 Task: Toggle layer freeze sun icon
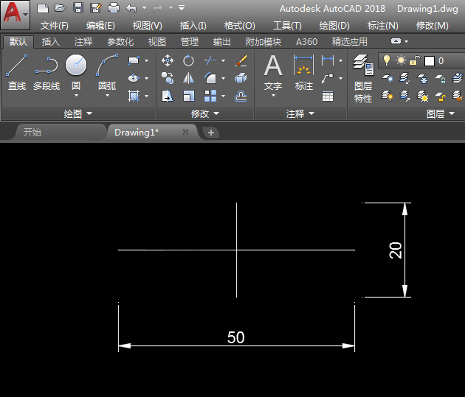point(401,60)
